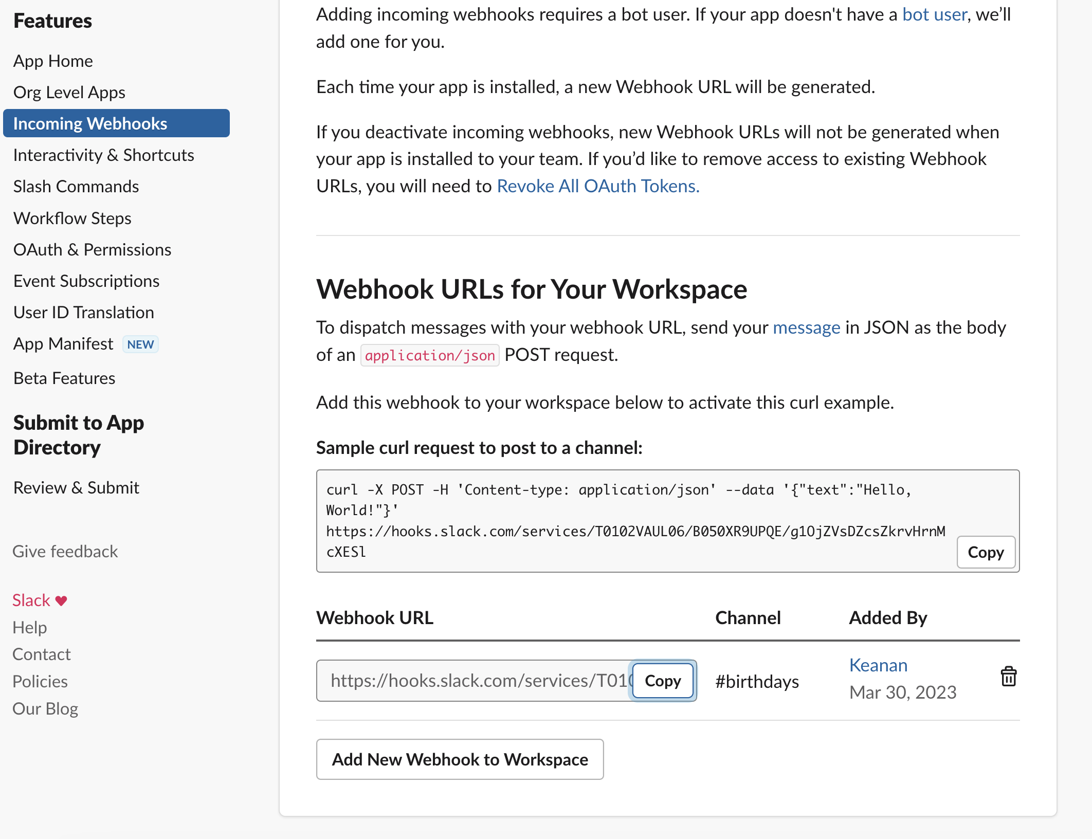Viewport: 1092px width, 839px height.
Task: Delete the #birthdays webhook with trash icon
Action: 1009,677
